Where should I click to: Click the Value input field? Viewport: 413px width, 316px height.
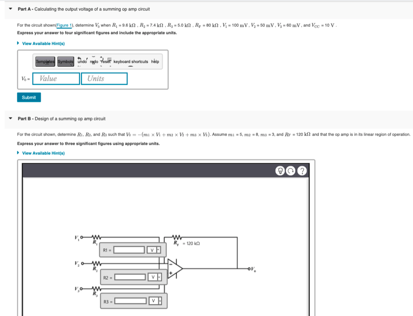point(56,78)
